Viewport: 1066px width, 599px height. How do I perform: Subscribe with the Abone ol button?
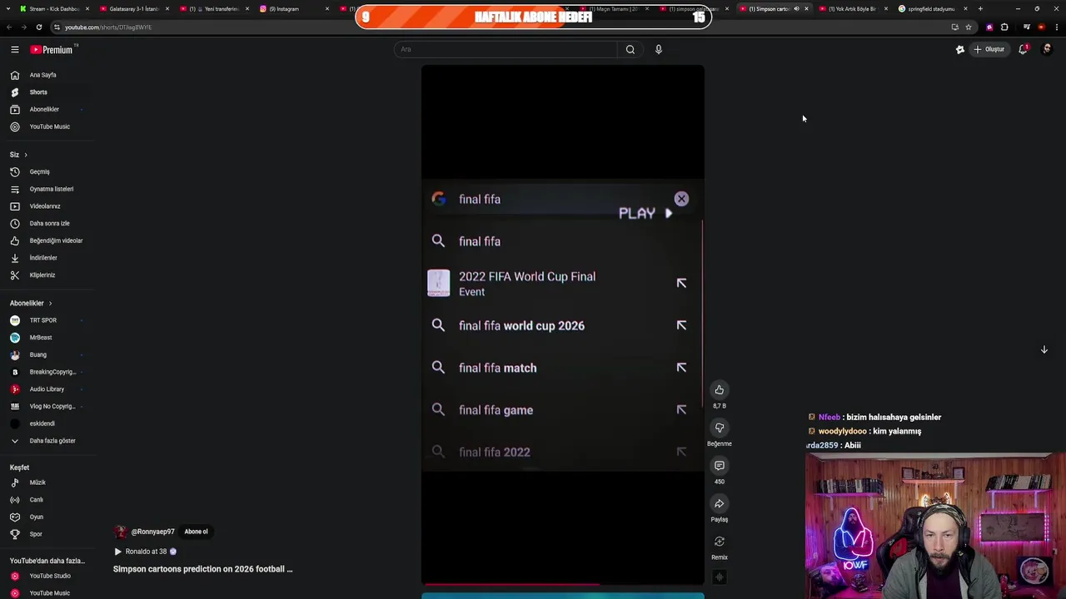[196, 532]
